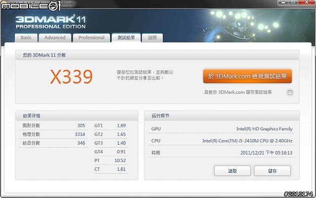
Task: Open the Advanced tab
Action: pos(55,38)
